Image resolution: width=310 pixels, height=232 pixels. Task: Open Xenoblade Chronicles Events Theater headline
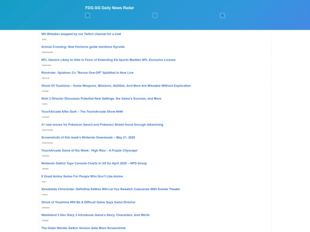pos(111,189)
